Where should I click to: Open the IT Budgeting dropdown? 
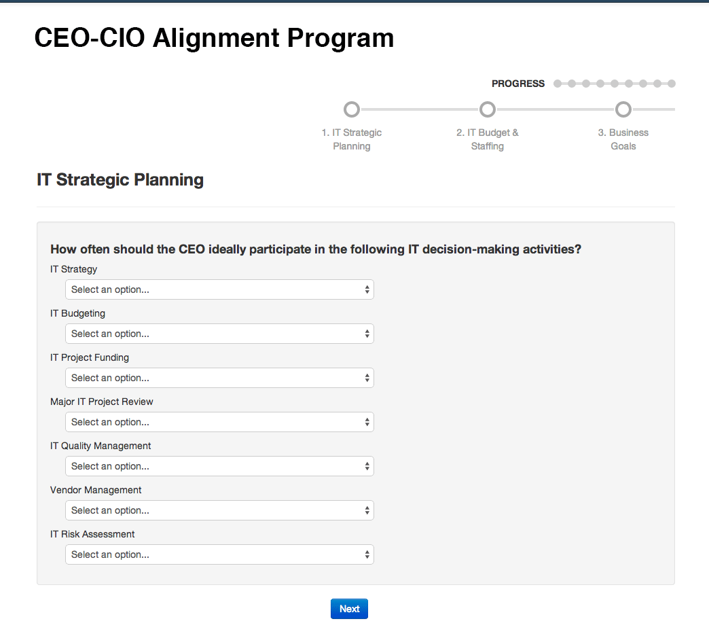tap(219, 334)
